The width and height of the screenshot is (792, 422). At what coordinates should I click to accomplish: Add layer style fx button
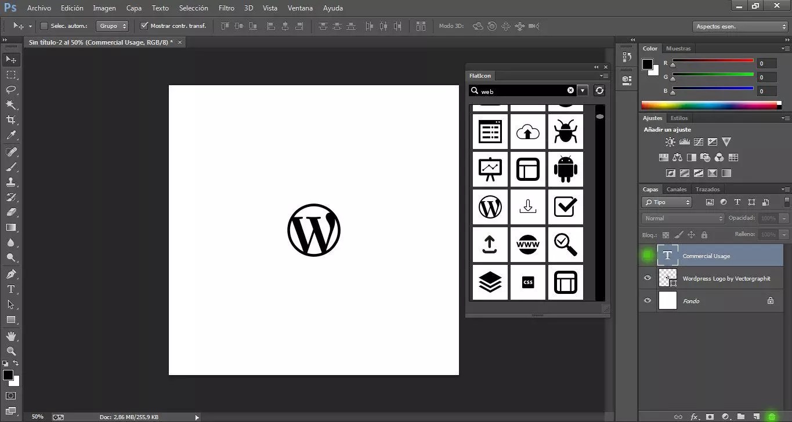[x=695, y=417]
